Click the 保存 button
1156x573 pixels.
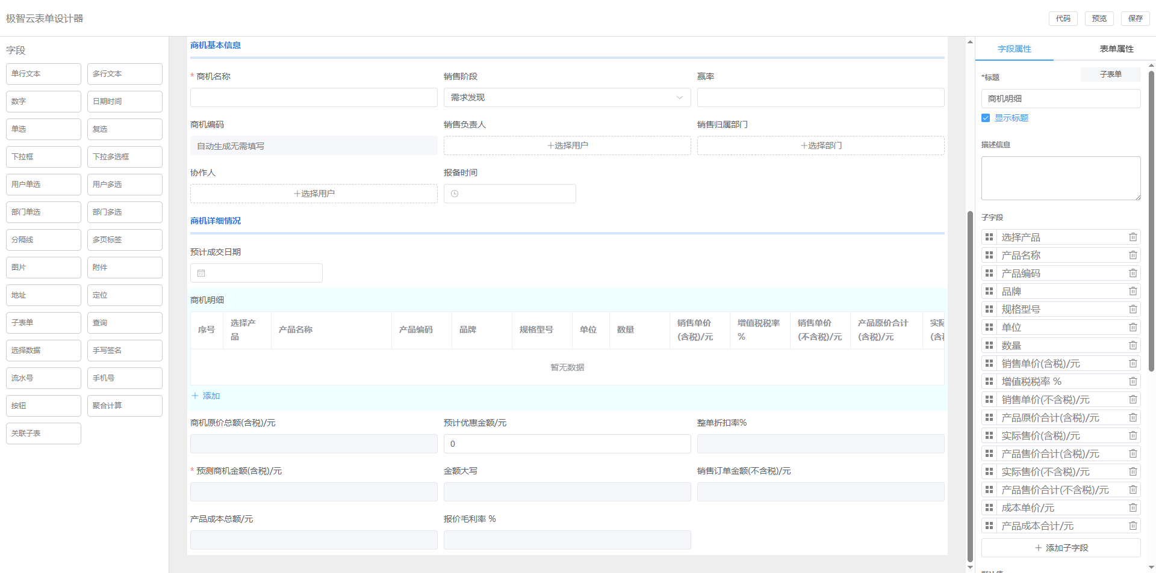coord(1135,19)
